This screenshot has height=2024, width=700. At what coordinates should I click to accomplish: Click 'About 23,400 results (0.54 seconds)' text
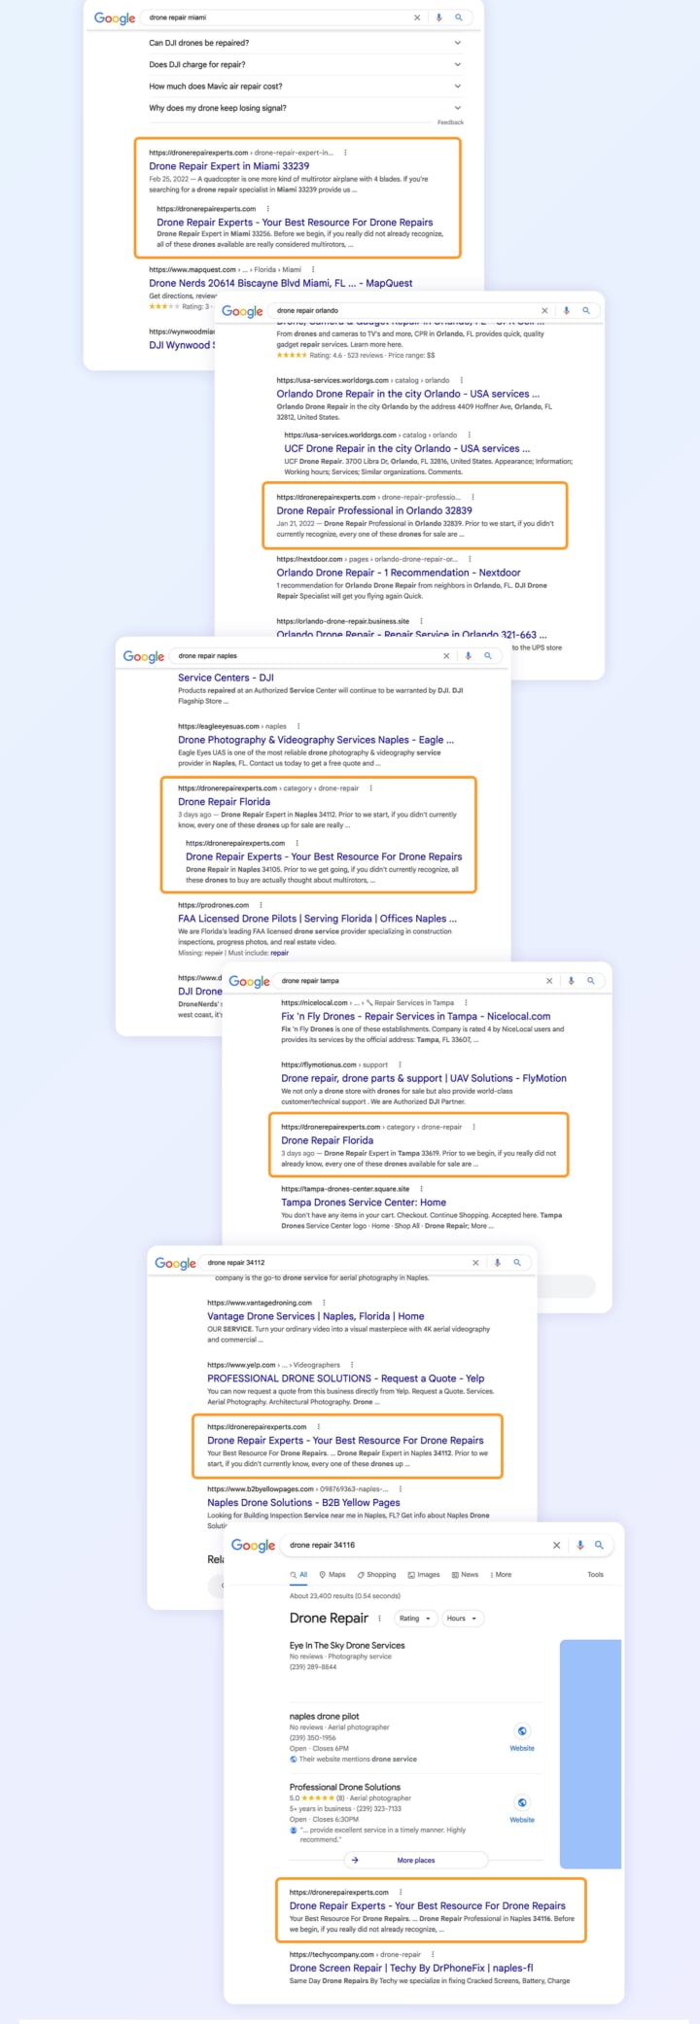(345, 1595)
